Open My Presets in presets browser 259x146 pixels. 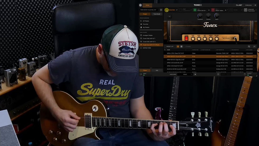click(146, 27)
